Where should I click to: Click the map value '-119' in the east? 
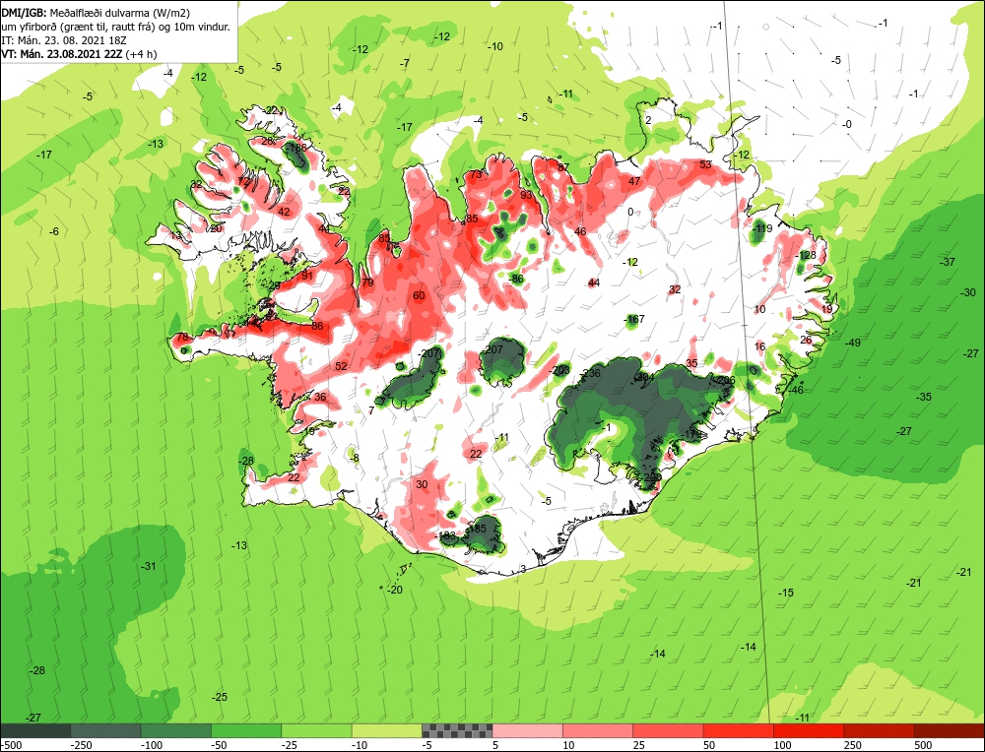pos(762,228)
